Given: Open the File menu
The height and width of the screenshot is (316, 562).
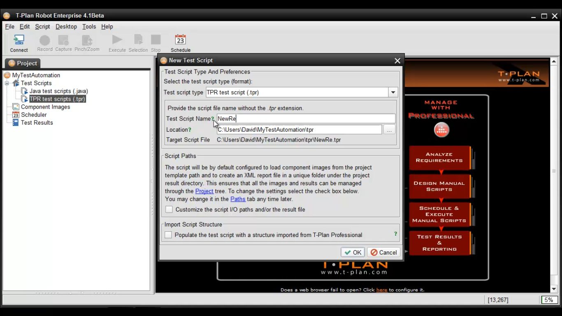Looking at the screenshot, I should click(9, 26).
